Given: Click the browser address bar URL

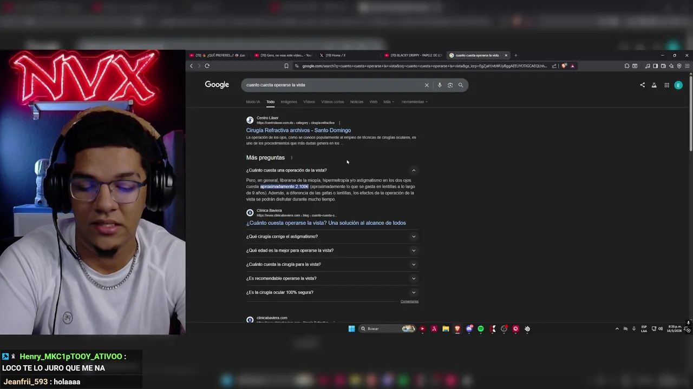Looking at the screenshot, I should coord(424,66).
